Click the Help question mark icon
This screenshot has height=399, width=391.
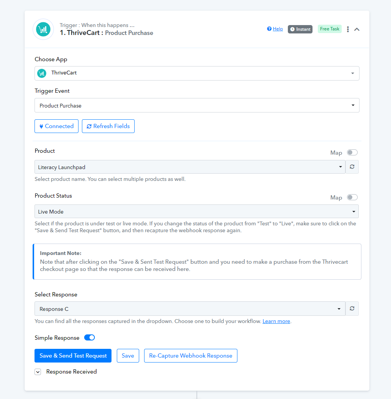coord(269,29)
